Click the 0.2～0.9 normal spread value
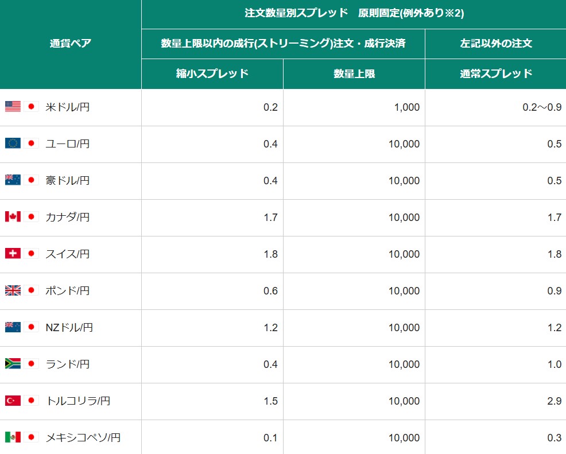This screenshot has width=566, height=454. (542, 107)
